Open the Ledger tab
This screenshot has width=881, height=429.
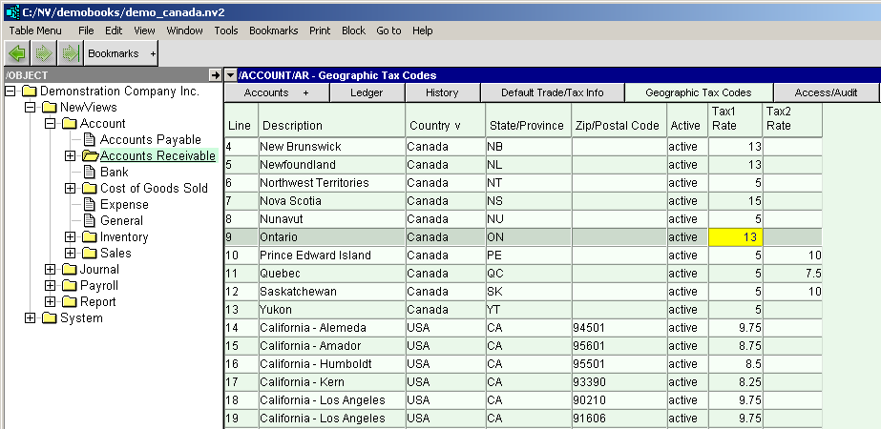(367, 92)
